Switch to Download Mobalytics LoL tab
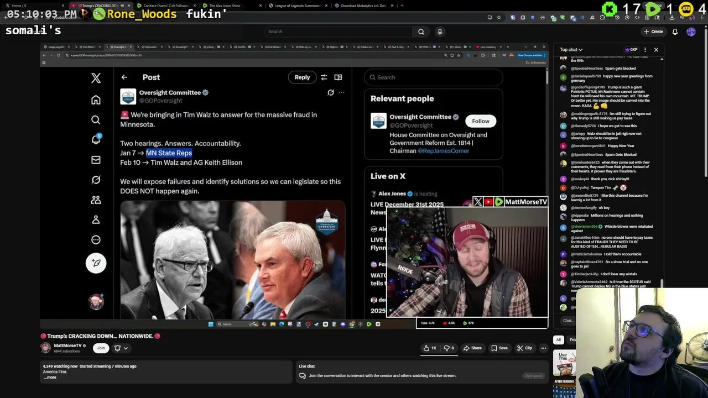The height and width of the screenshot is (398, 708). tap(363, 6)
